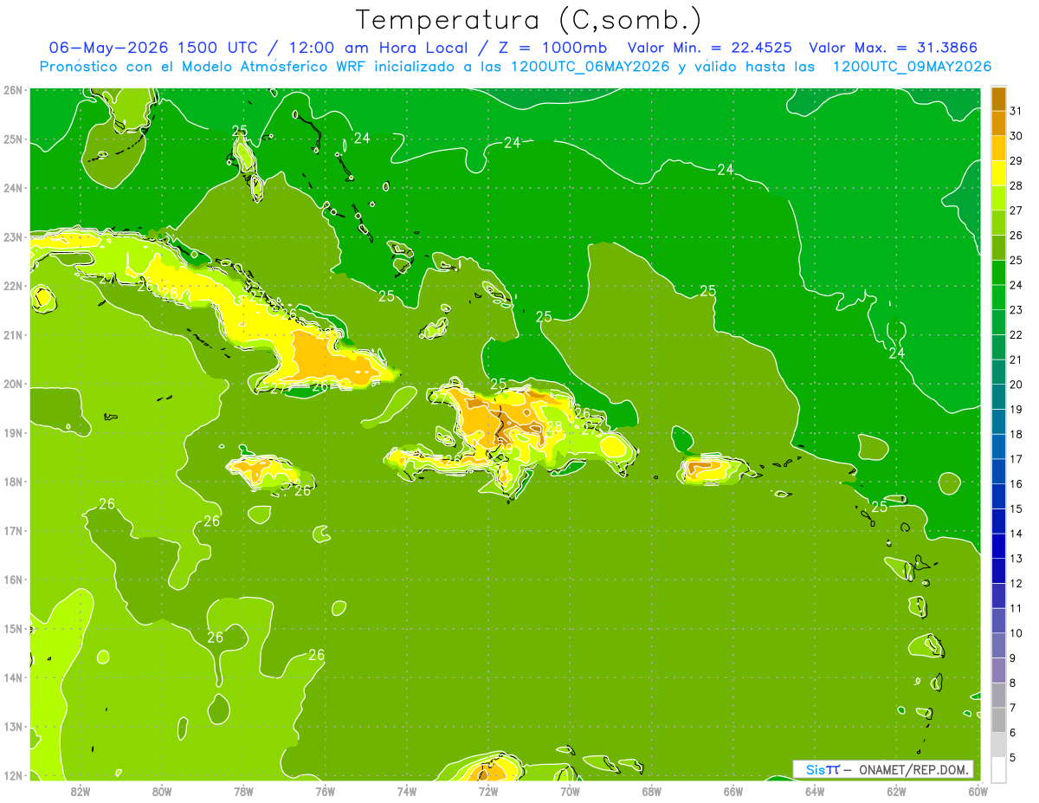
Task: Click the 26N latitude axis label
Action: coord(12,90)
